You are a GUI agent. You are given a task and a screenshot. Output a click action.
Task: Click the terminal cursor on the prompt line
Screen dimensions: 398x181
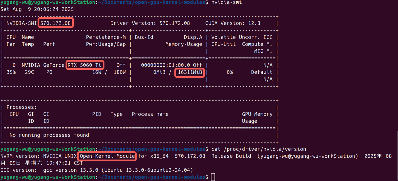point(213,177)
